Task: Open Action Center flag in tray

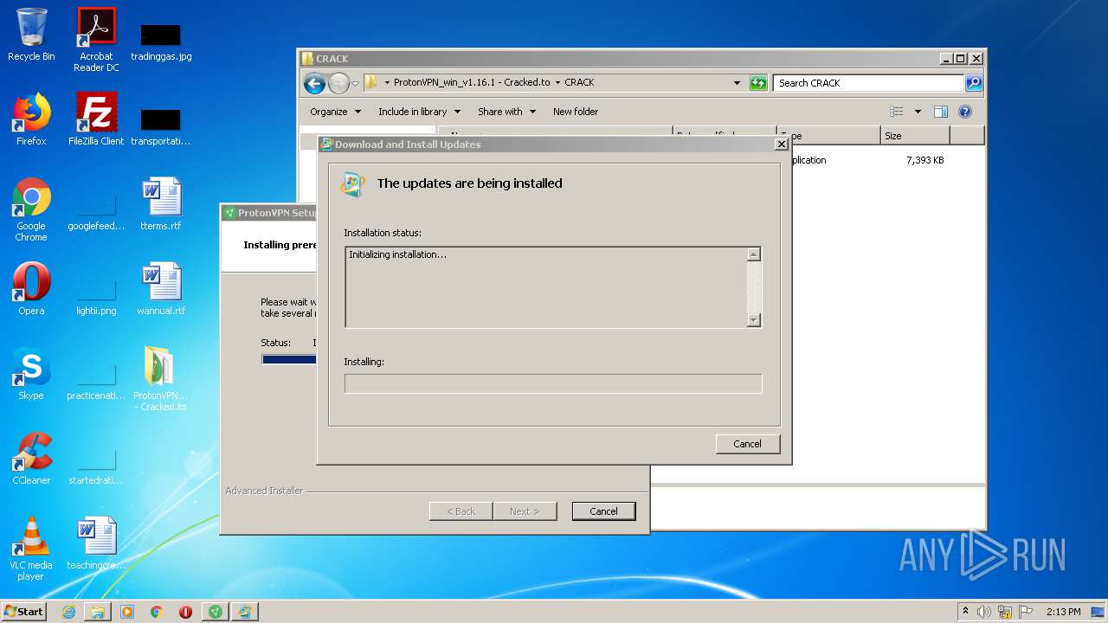Action: [x=1026, y=612]
